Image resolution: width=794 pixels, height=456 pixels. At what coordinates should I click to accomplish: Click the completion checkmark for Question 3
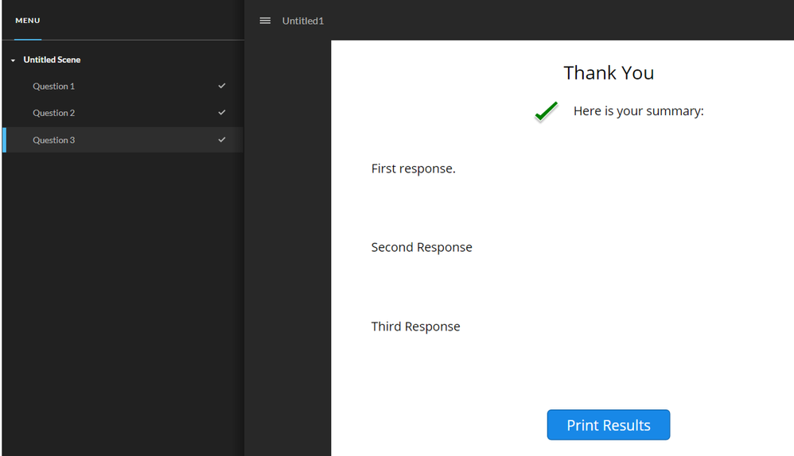[222, 140]
